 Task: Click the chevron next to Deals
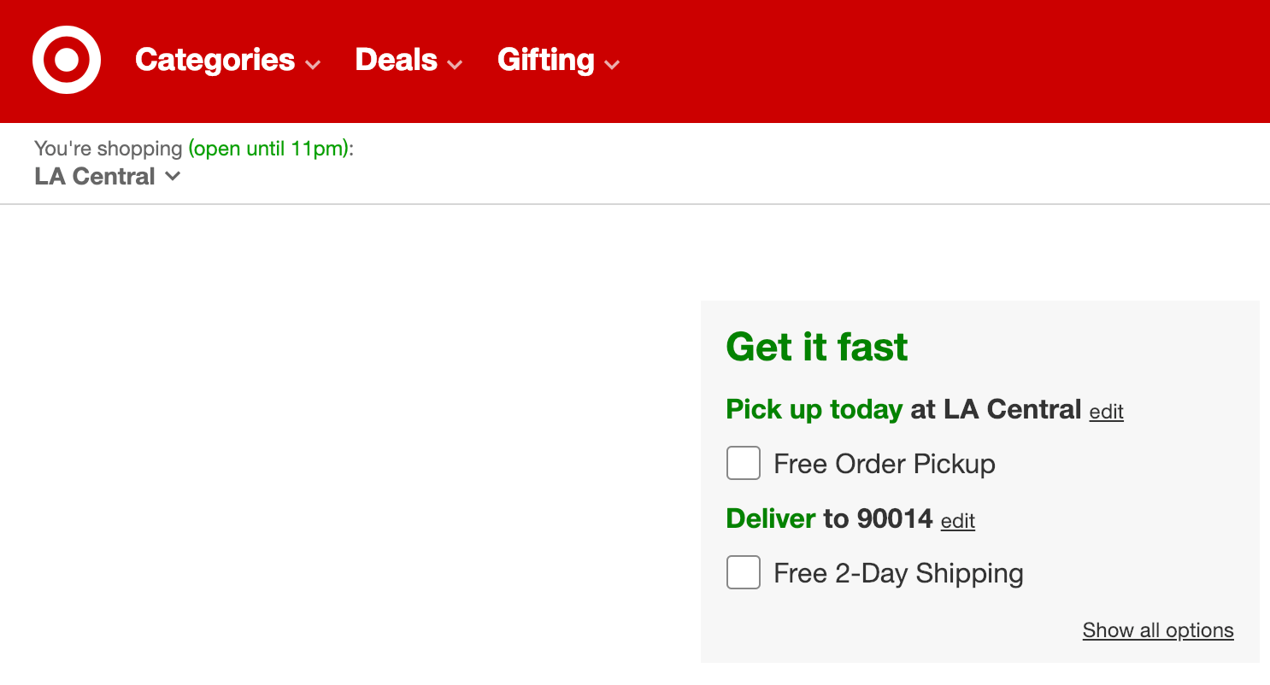[455, 64]
